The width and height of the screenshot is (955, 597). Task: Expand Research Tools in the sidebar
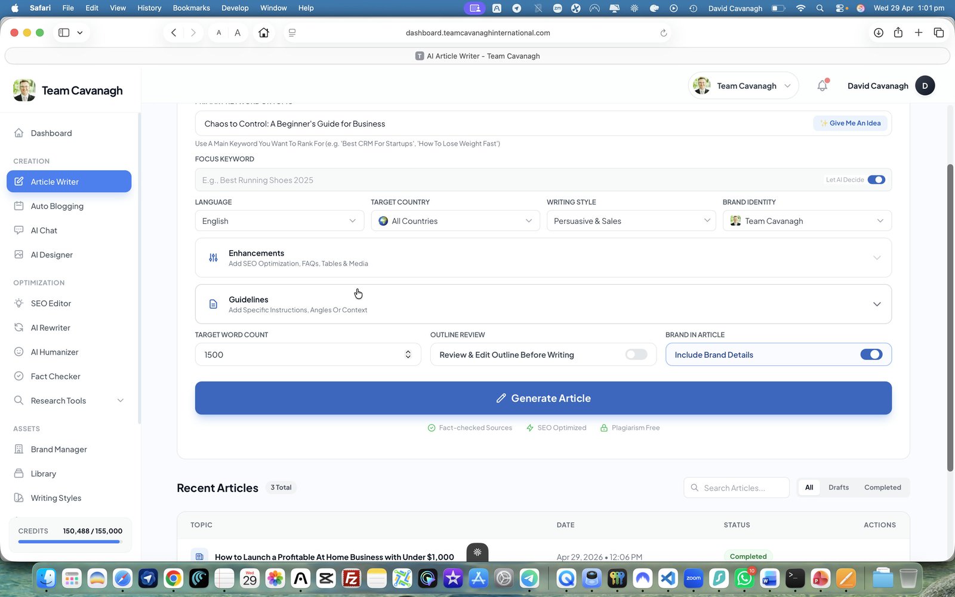[x=69, y=401]
